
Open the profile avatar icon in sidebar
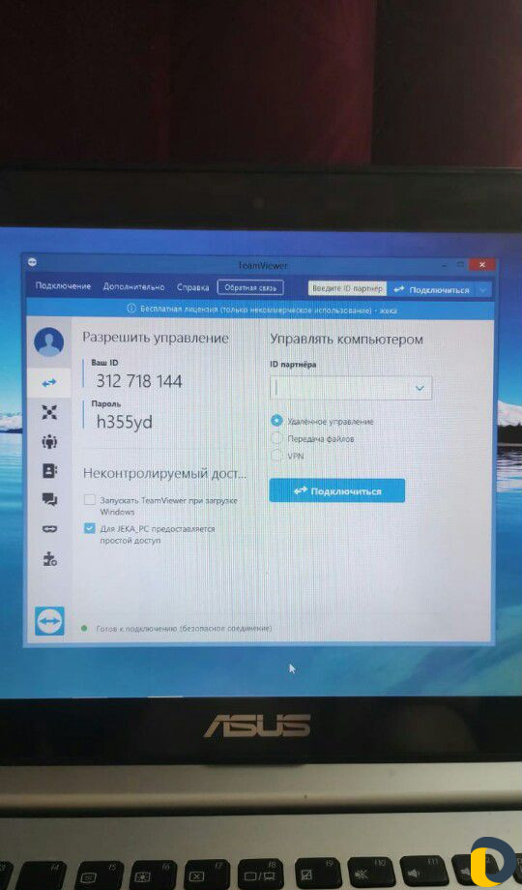(48, 342)
